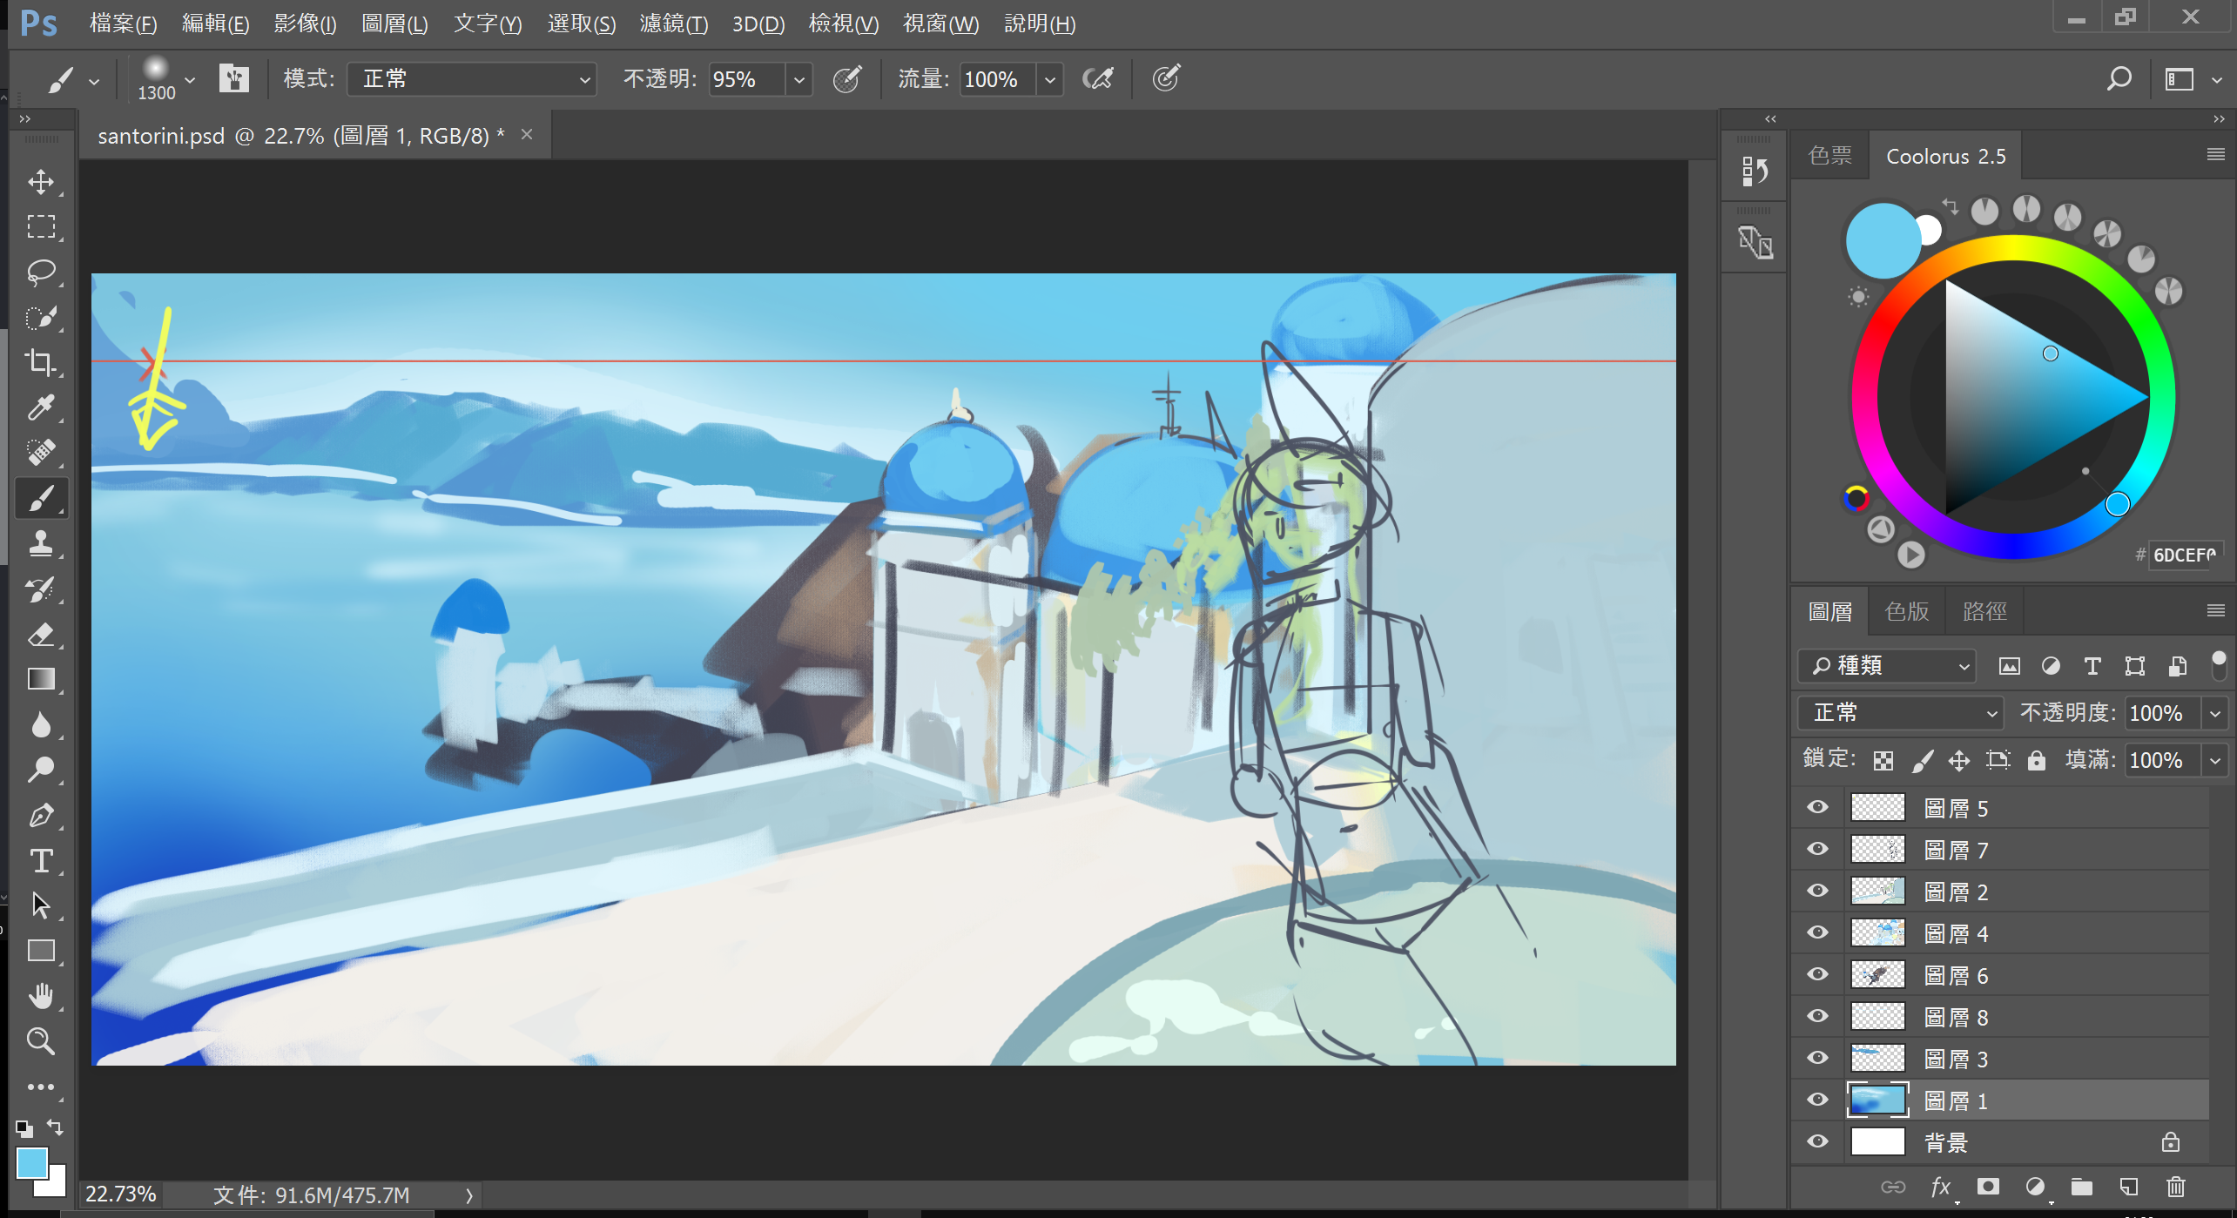Open the 濾鏡(T) filter menu
Viewport: 2237px width, 1218px height.
pos(673,24)
